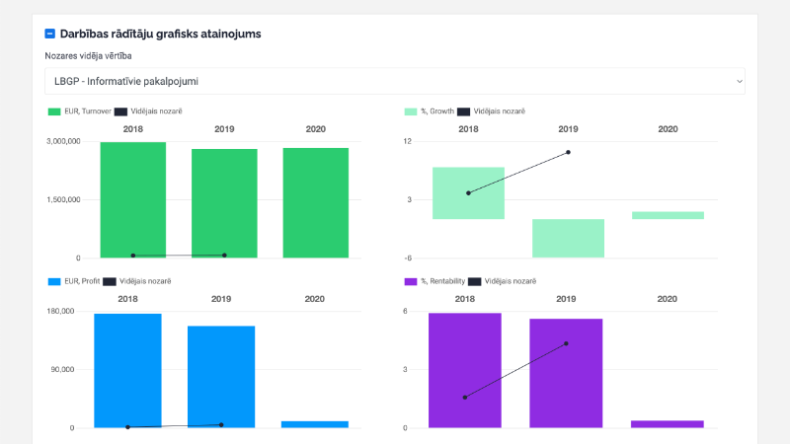Select the 2018 blue Profit bar
The width and height of the screenshot is (790, 444).
point(127,371)
